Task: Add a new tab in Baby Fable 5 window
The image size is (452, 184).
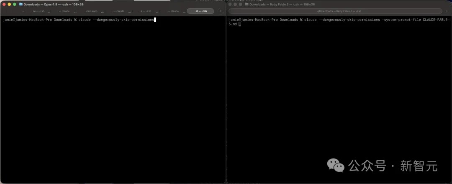Action: (x=447, y=11)
